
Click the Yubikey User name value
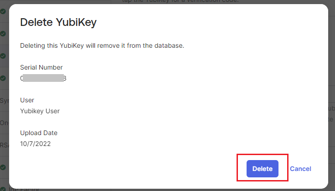tap(40, 111)
